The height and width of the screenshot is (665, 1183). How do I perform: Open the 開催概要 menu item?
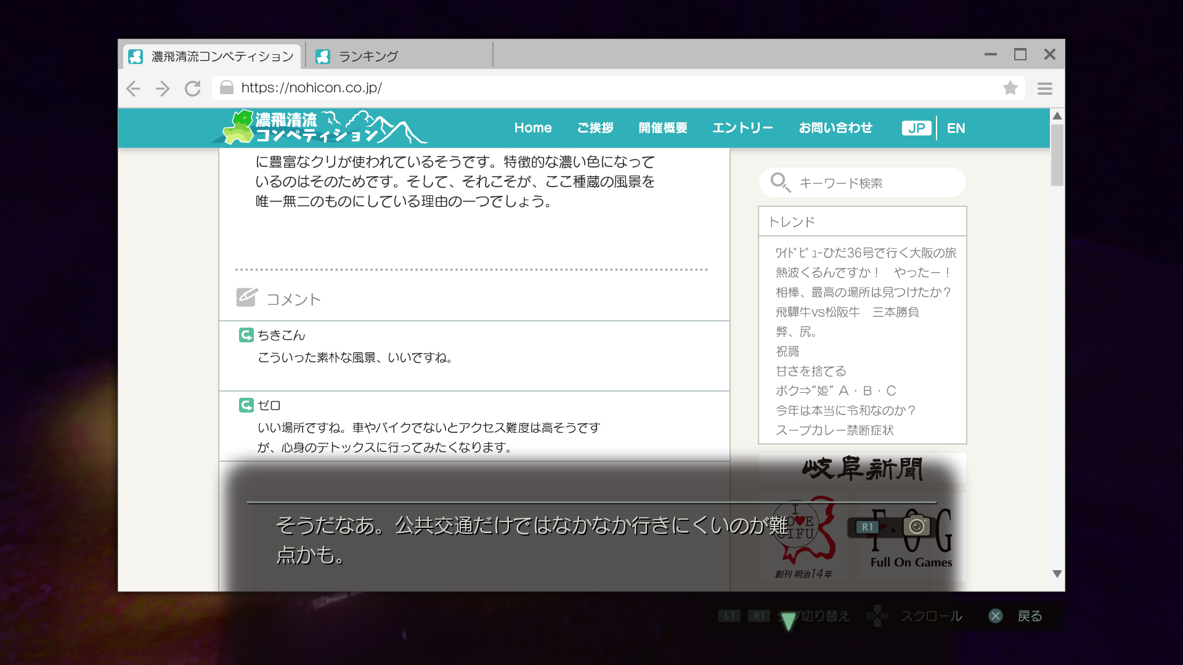point(663,128)
